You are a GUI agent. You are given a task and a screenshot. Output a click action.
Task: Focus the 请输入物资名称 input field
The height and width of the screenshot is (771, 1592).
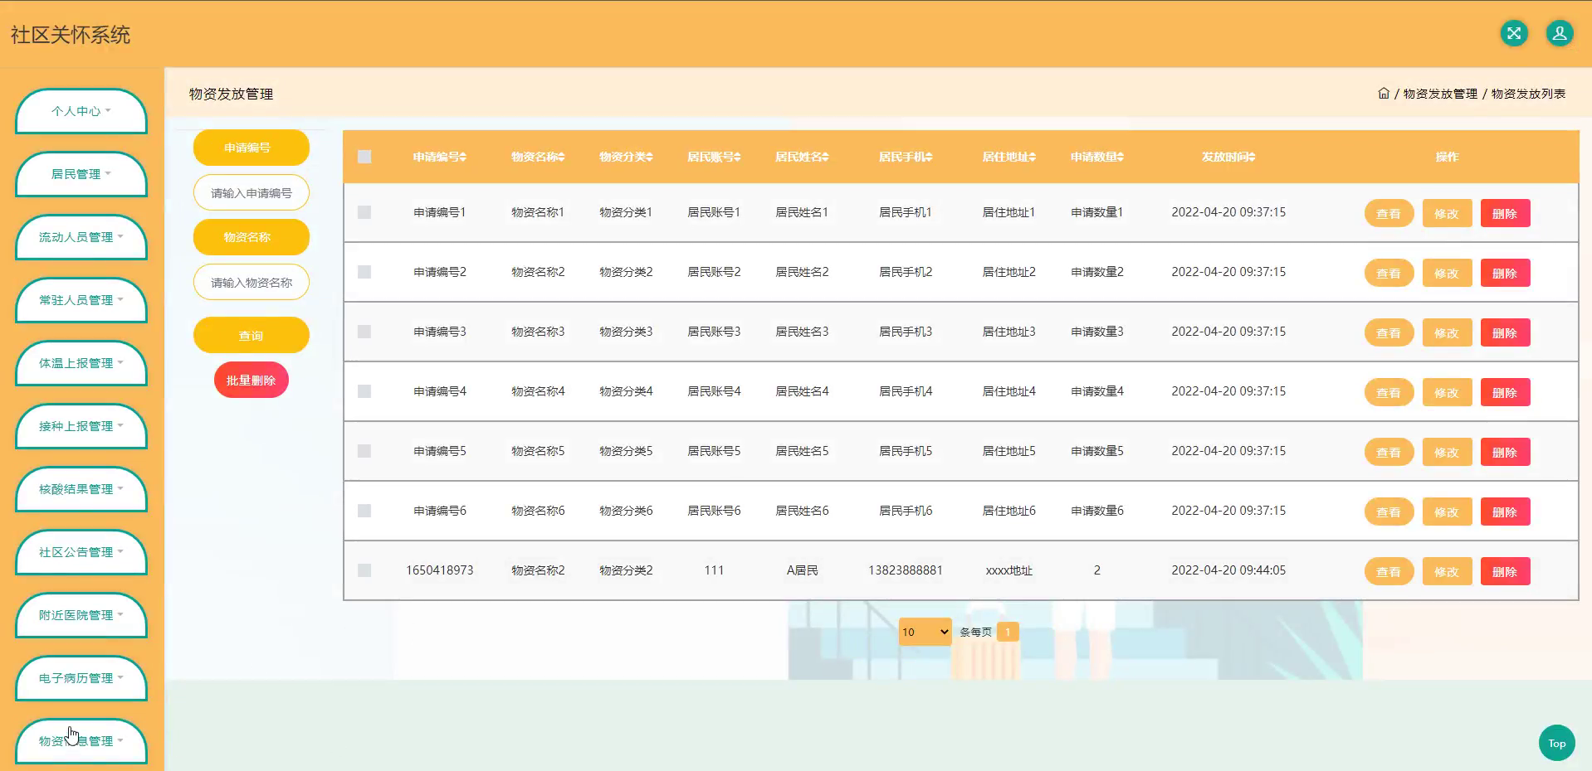(x=251, y=282)
